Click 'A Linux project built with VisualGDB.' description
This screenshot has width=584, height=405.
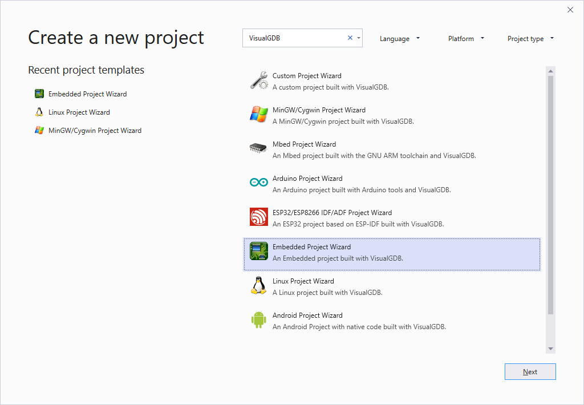pyautogui.click(x=327, y=293)
